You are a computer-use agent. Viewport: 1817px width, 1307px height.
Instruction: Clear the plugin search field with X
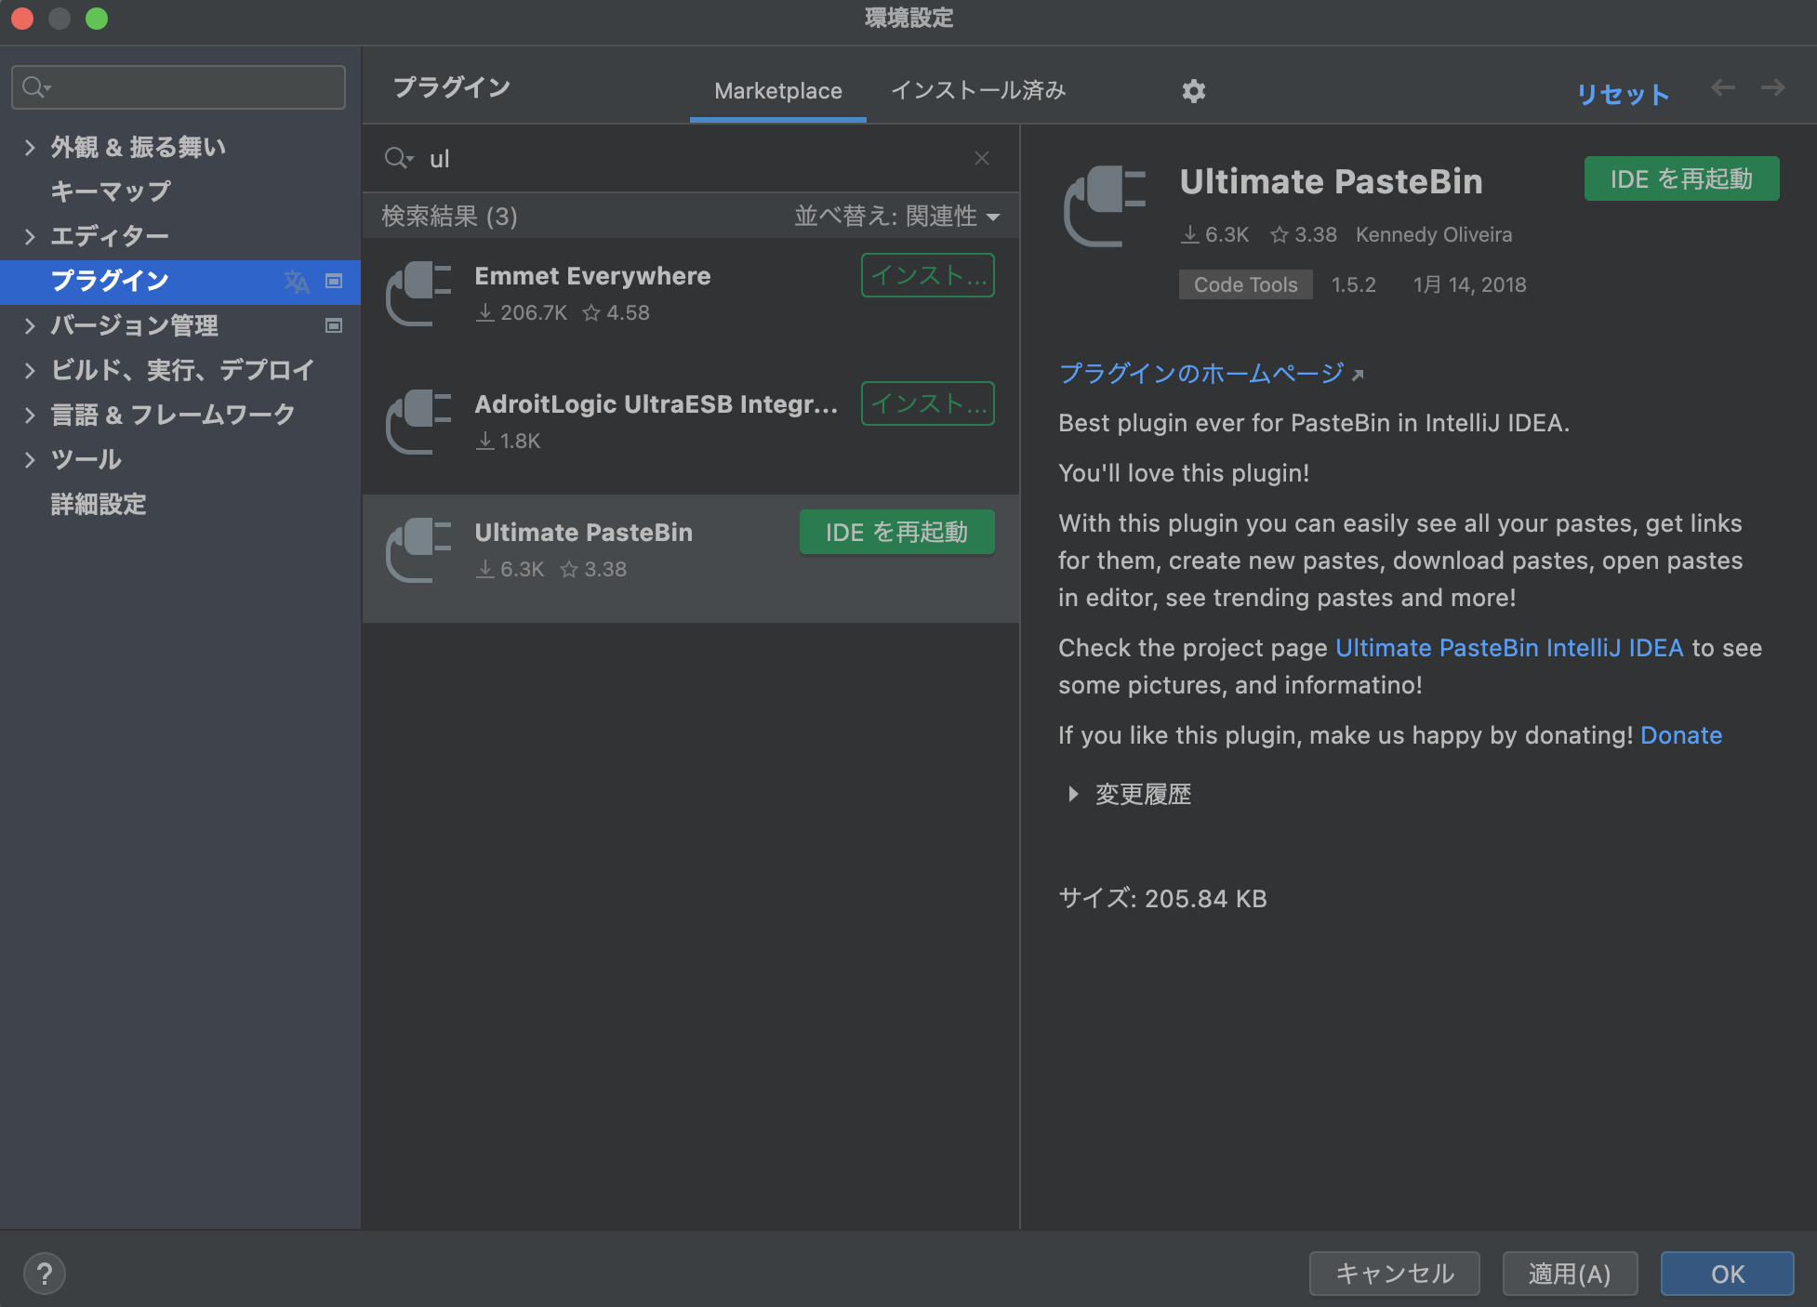[x=981, y=158]
